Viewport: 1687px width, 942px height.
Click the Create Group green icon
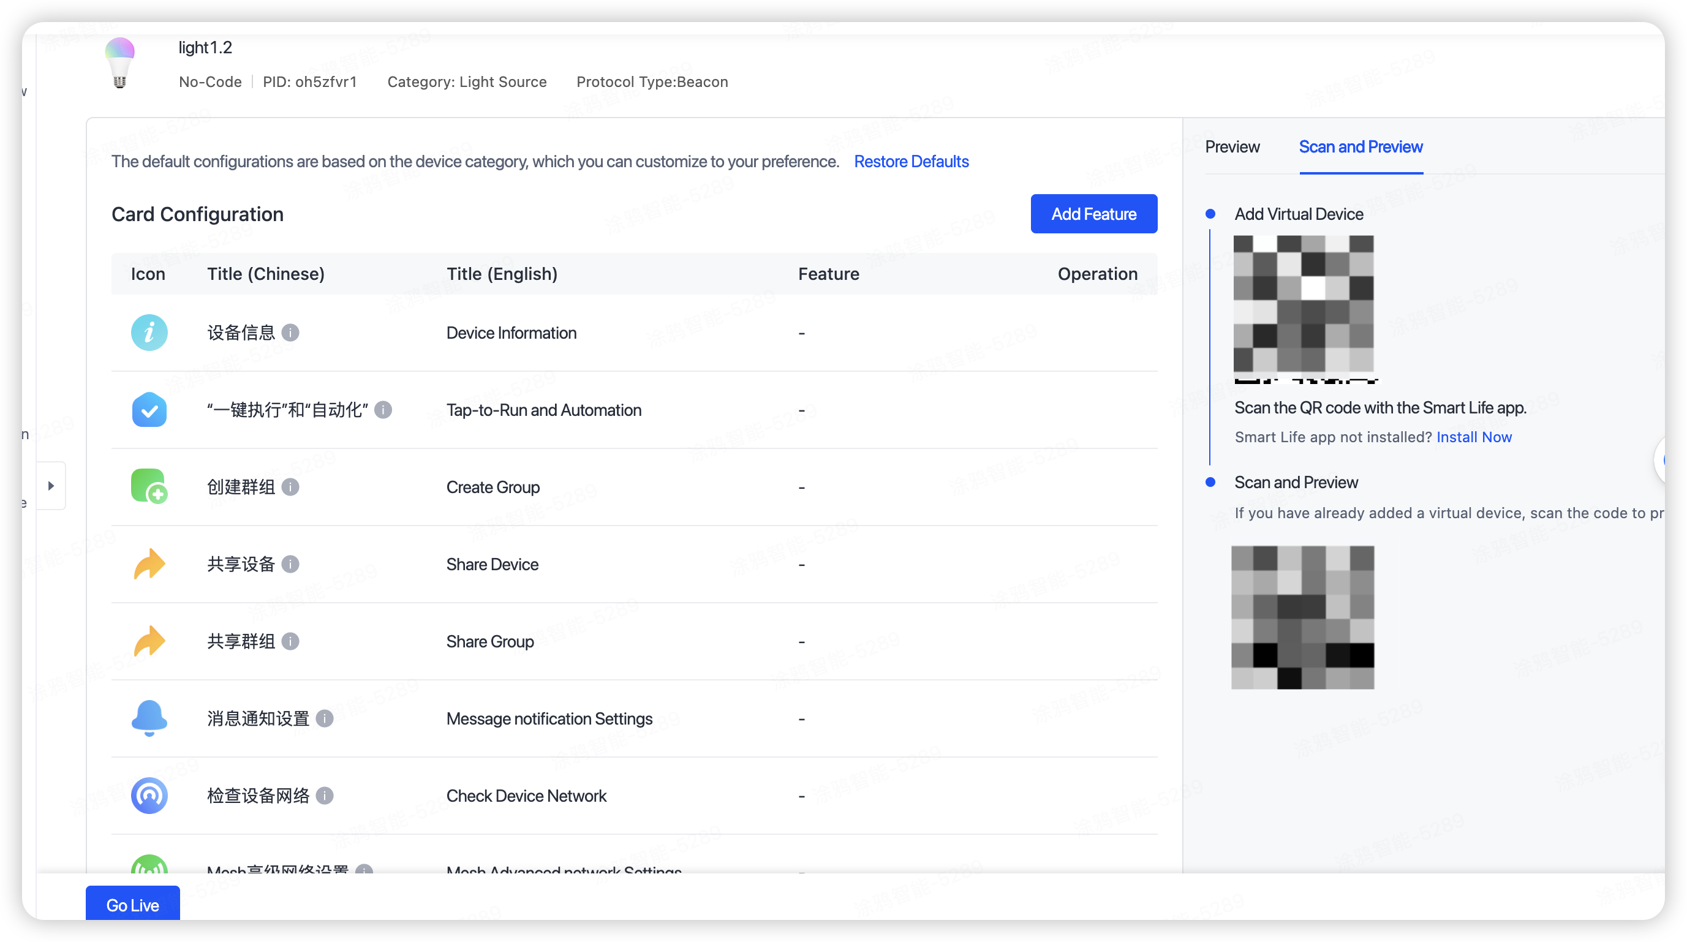pos(149,486)
